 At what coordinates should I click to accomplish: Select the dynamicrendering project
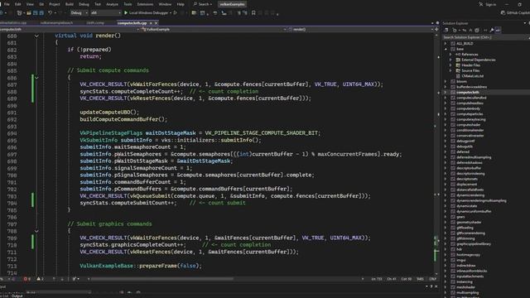[x=470, y=195]
